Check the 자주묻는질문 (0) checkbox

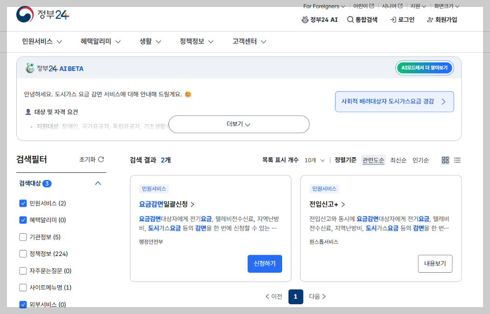pyautogui.click(x=23, y=270)
